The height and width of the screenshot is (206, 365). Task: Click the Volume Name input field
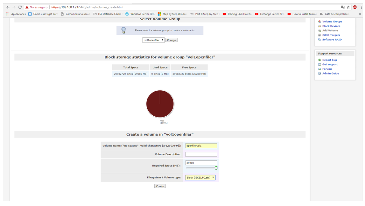pos(201,146)
